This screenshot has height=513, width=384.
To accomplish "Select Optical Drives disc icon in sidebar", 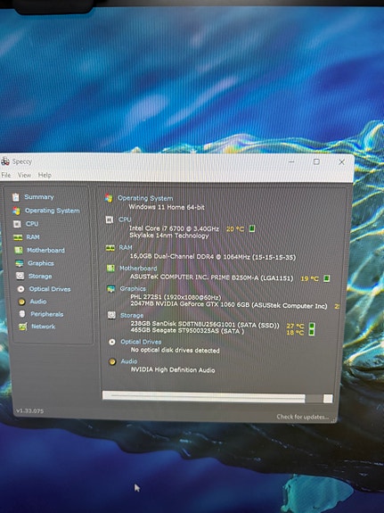I will click(20, 289).
